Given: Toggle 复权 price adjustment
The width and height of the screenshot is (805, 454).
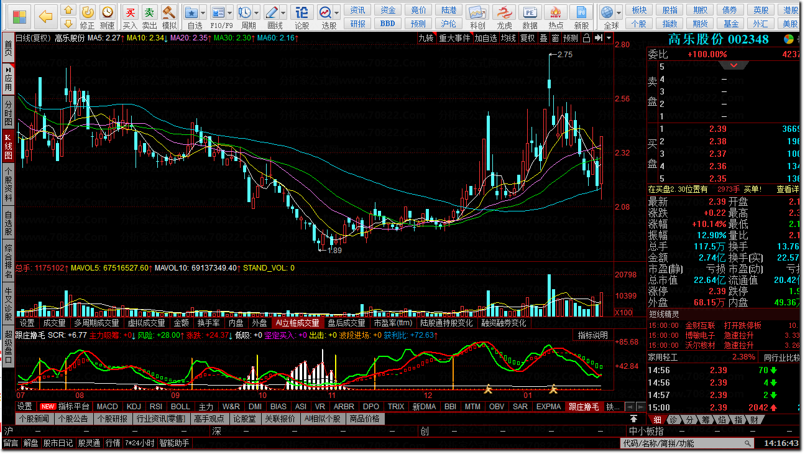Looking at the screenshot, I should pos(527,38).
